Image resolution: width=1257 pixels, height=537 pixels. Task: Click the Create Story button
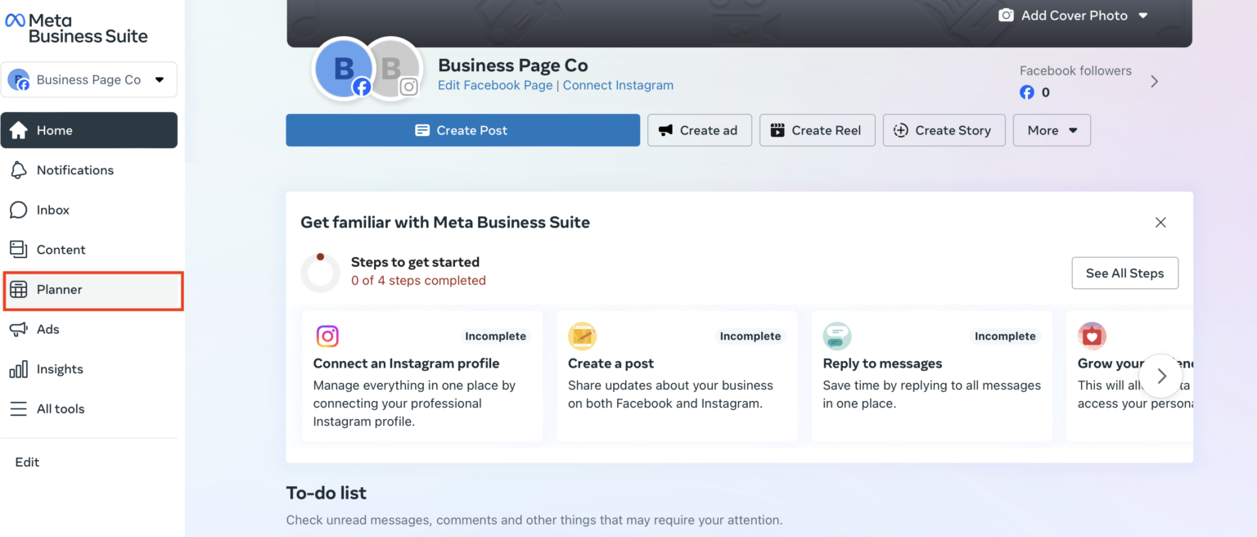click(x=944, y=130)
